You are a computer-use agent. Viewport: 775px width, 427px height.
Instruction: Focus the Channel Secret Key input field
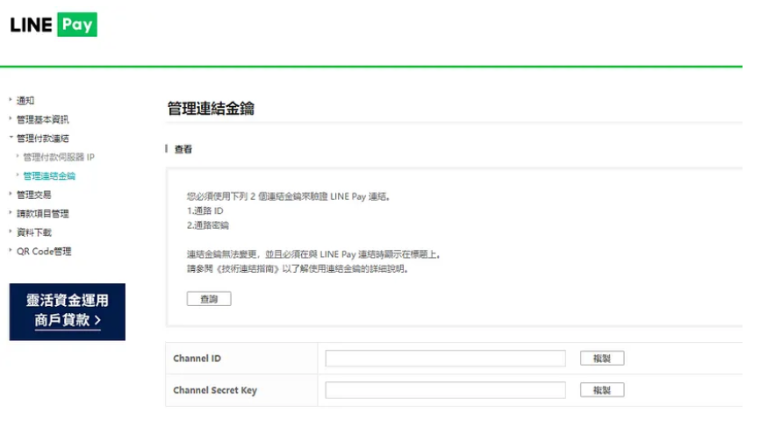(445, 390)
